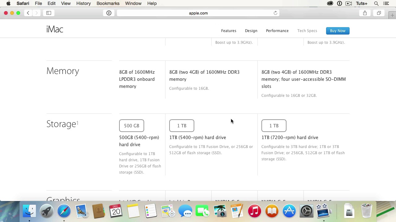
Task: Open Maps in the Dock
Action: pos(168,211)
